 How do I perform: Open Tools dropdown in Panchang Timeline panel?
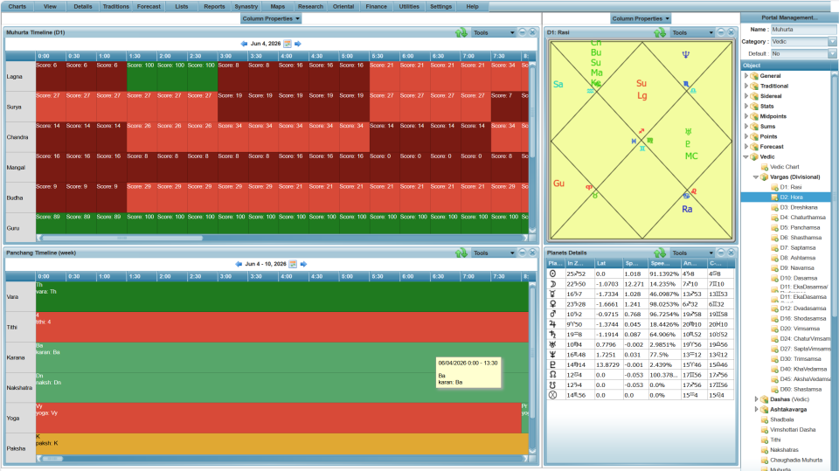pyautogui.click(x=493, y=253)
